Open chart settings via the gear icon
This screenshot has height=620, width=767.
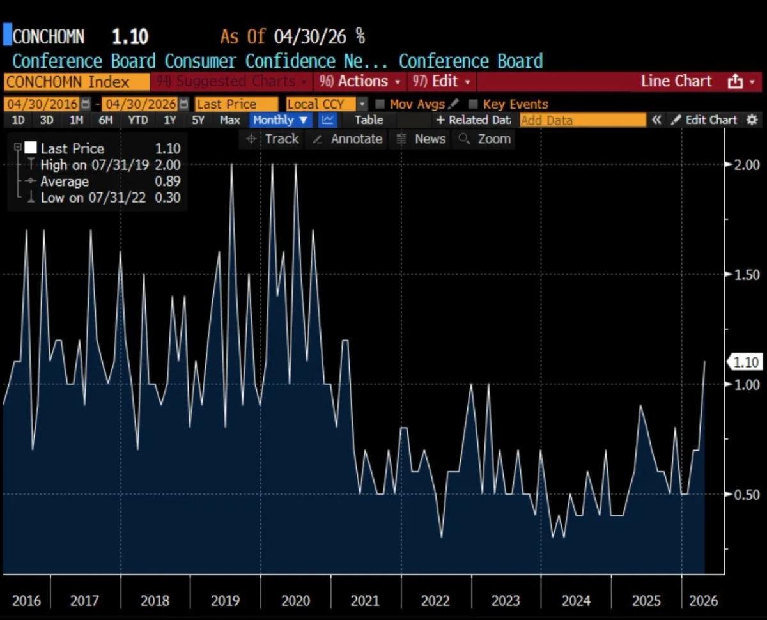pos(752,120)
